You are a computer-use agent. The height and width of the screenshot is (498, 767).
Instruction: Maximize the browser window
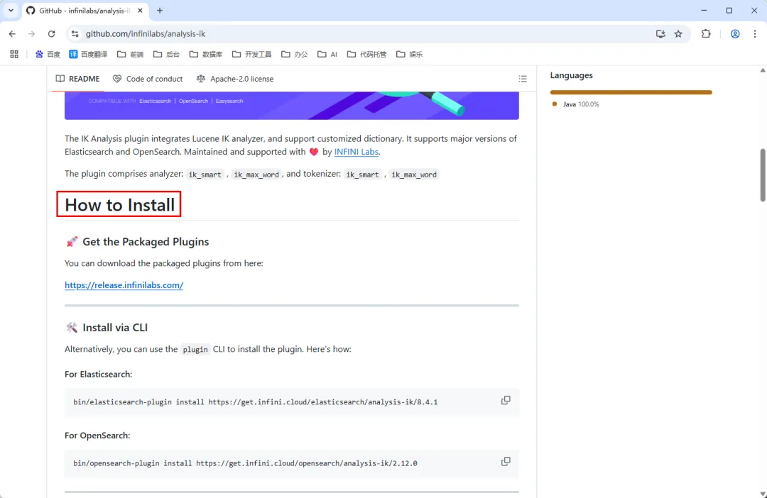click(x=729, y=10)
